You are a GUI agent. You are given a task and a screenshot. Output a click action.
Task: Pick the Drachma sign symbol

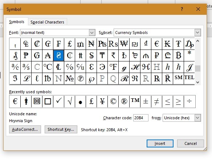click(x=189, y=44)
